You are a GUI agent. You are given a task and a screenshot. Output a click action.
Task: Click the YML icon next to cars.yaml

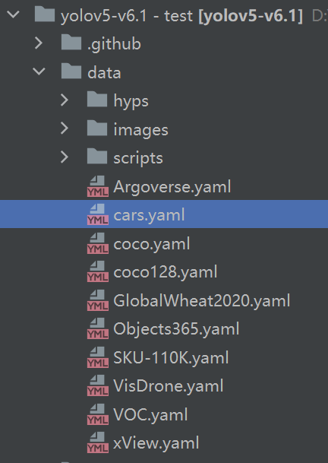tap(98, 214)
